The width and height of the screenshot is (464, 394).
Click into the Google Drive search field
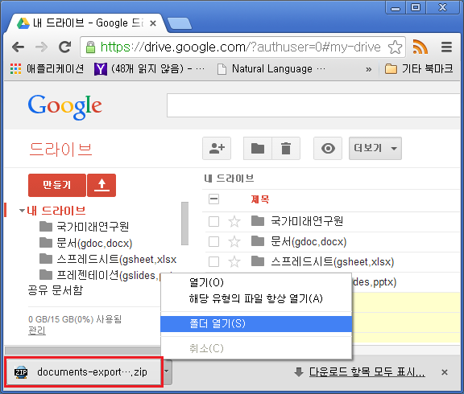(x=313, y=105)
